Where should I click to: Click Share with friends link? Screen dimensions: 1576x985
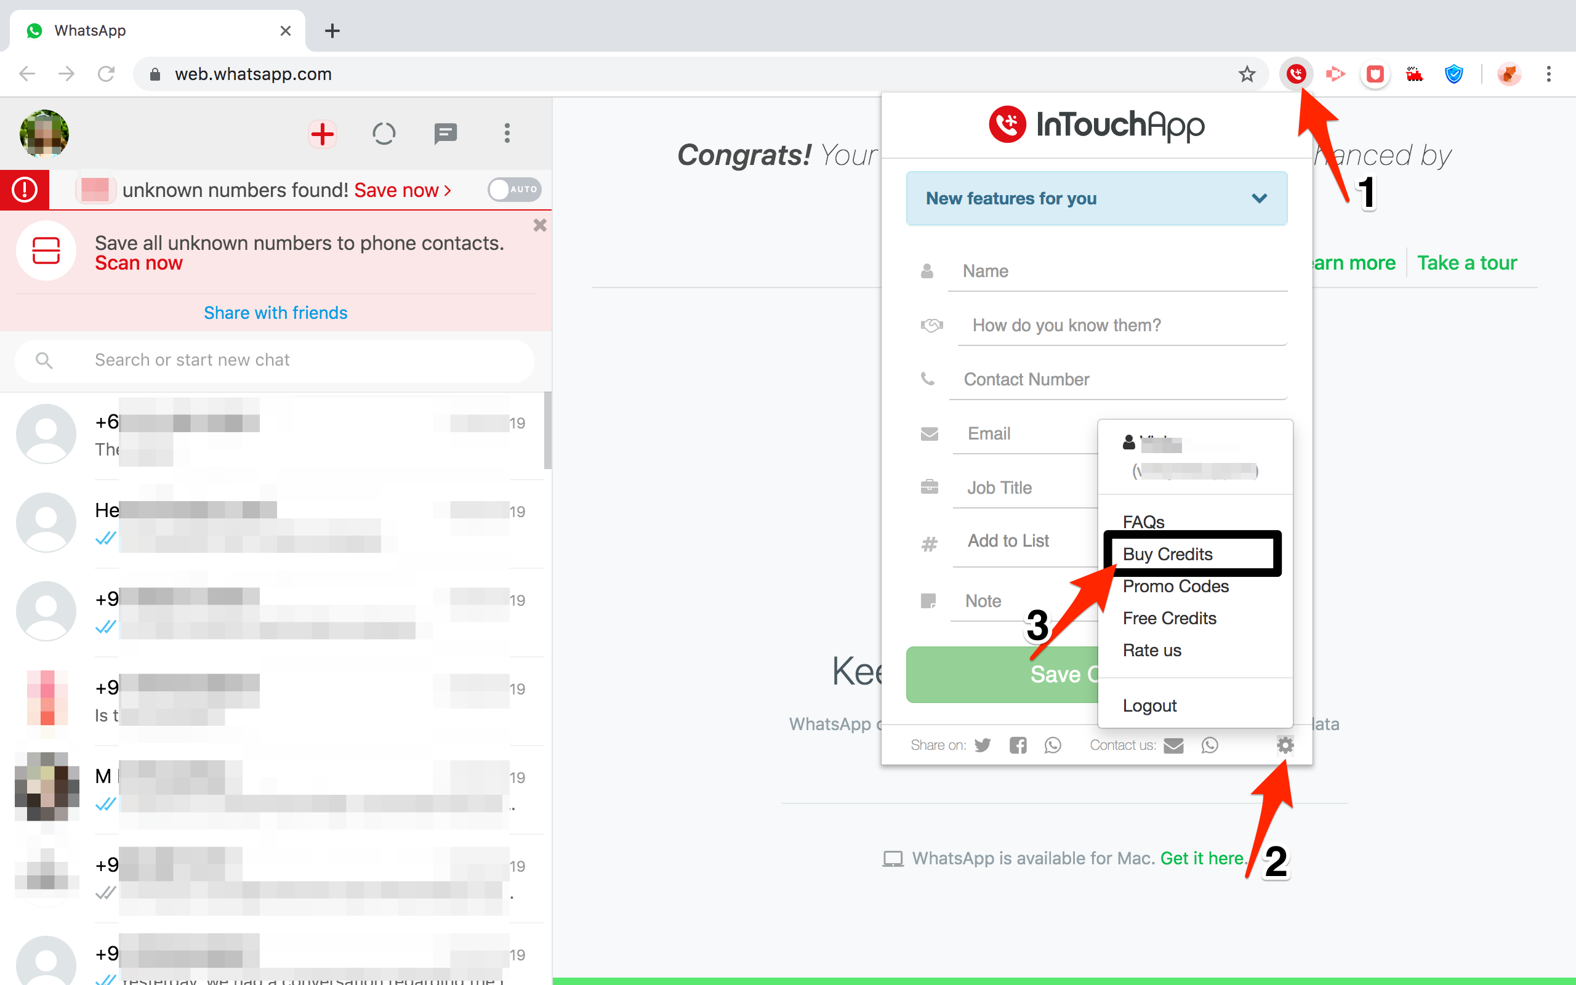click(275, 313)
